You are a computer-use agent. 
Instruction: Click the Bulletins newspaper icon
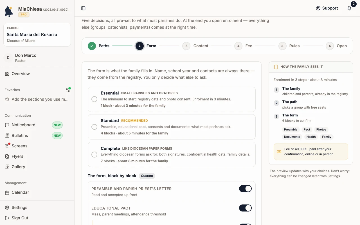coord(7,136)
